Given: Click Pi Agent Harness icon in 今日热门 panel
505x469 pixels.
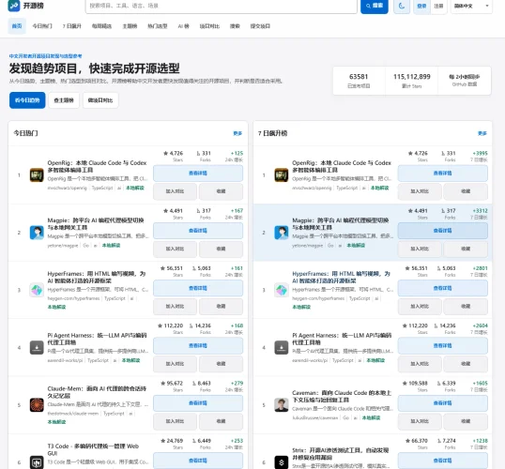Looking at the screenshot, I should [x=37, y=348].
